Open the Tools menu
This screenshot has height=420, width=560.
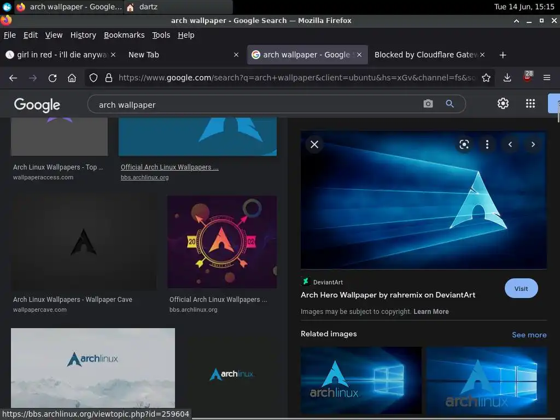click(x=161, y=35)
